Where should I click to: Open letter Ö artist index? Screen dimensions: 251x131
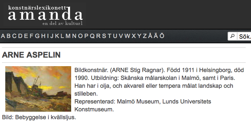pyautogui.click(x=162, y=36)
